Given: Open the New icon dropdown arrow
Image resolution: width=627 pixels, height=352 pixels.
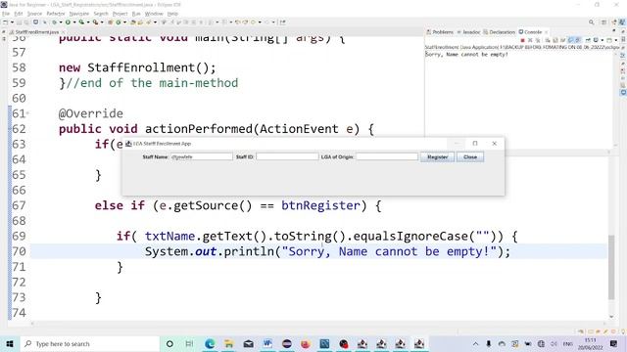Looking at the screenshot, I should pos(12,22).
